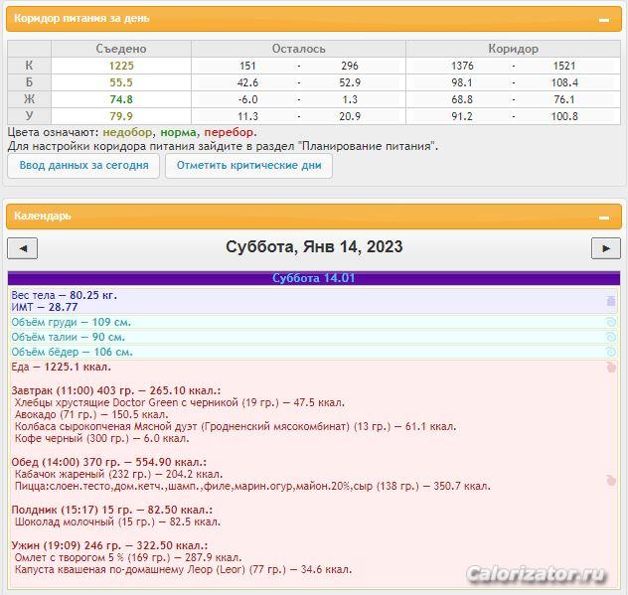Click the swirl icon in the waist measurement row
This screenshot has width=628, height=595.
point(611,338)
